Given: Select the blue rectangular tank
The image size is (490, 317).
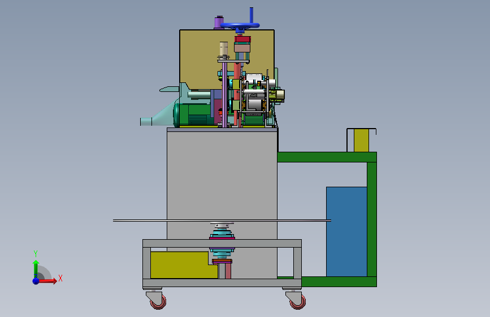Looking at the screenshot, I should point(346,231).
